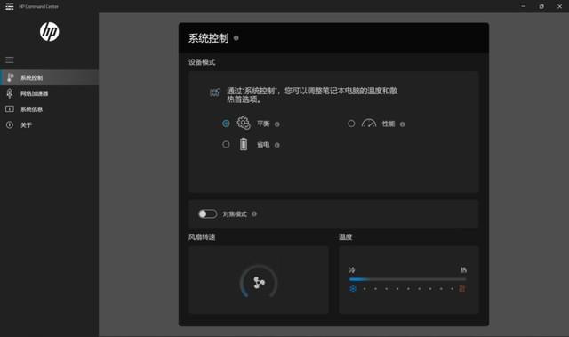The width and height of the screenshot is (569, 337).
Task: Toggle the 对焦模式 switch
Action: 207,214
